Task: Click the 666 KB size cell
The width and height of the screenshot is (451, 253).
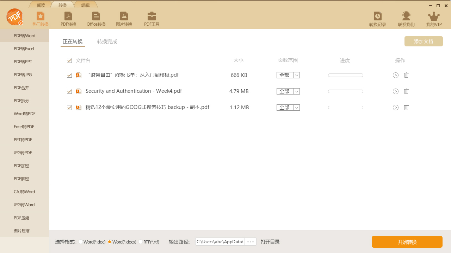Action: (x=239, y=75)
